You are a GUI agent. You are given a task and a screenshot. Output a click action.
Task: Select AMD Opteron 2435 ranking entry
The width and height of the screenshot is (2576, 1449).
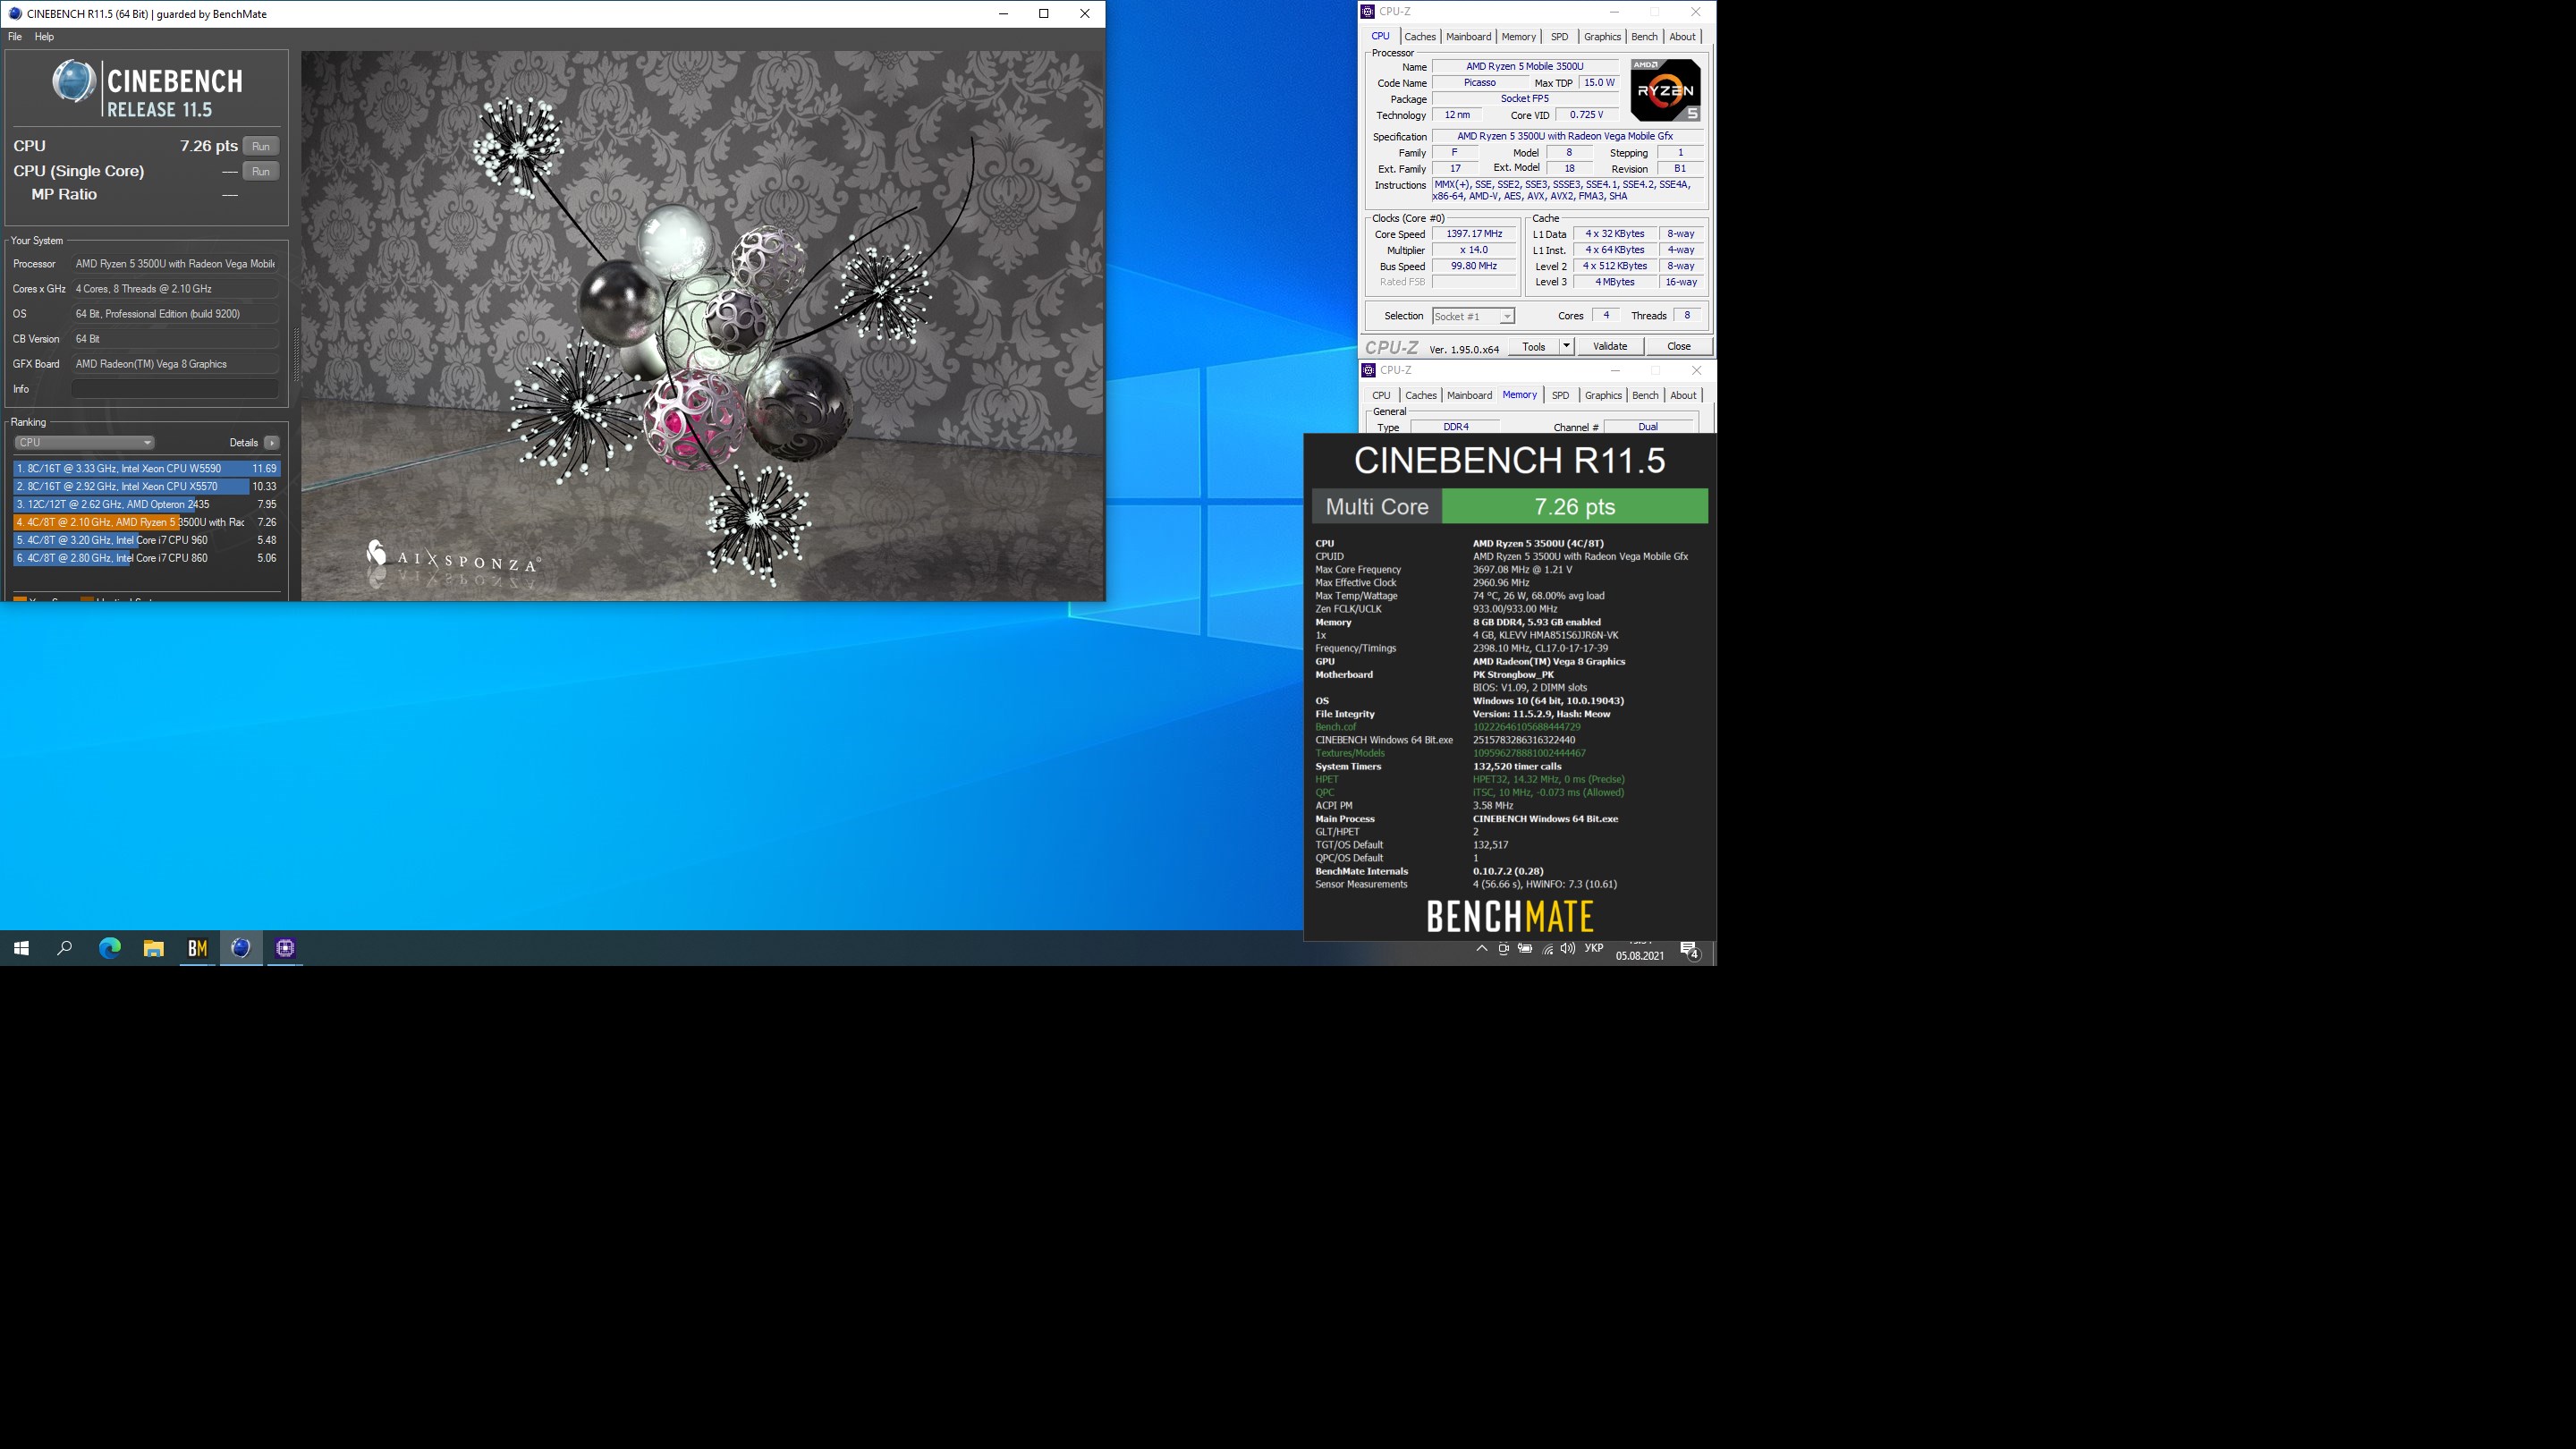pyautogui.click(x=146, y=504)
